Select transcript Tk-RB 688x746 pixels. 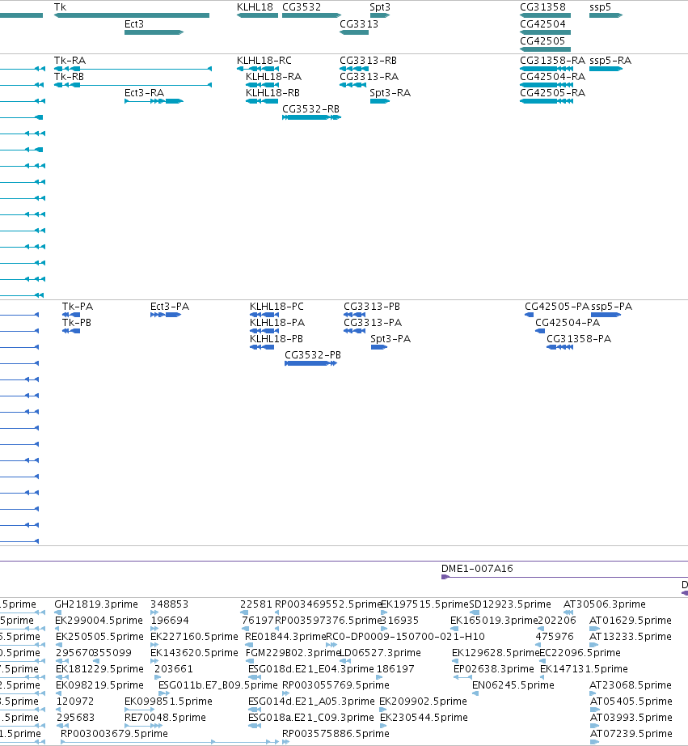point(133,85)
